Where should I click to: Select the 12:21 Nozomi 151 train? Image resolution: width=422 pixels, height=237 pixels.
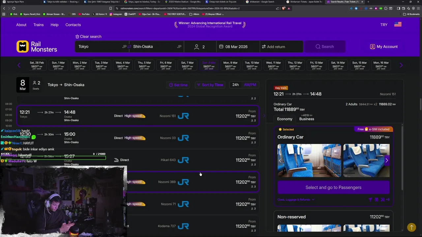[x=138, y=116]
